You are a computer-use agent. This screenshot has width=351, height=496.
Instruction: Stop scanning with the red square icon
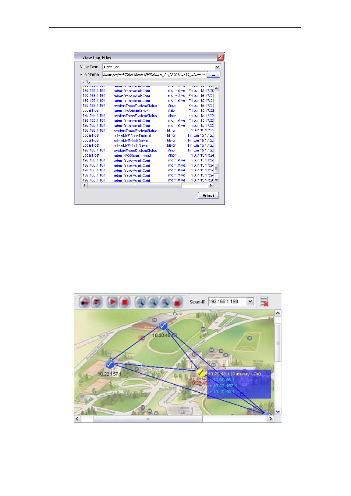[x=125, y=302]
